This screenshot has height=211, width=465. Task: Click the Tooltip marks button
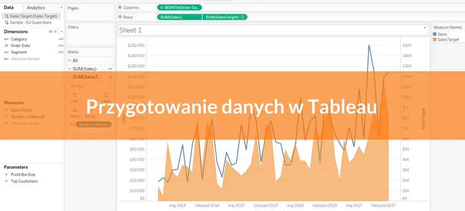pos(90,112)
